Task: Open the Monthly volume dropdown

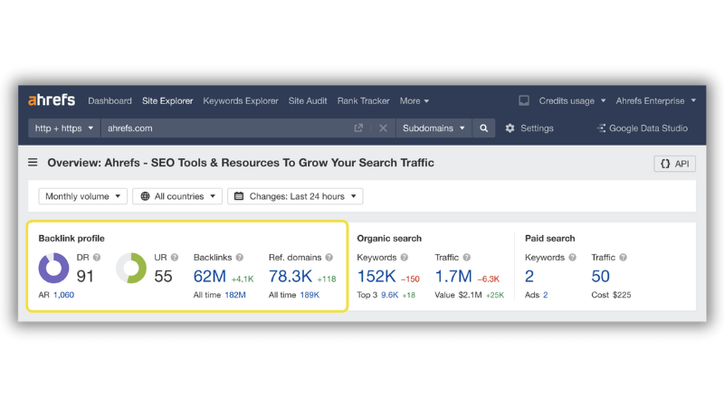Action: click(x=82, y=196)
